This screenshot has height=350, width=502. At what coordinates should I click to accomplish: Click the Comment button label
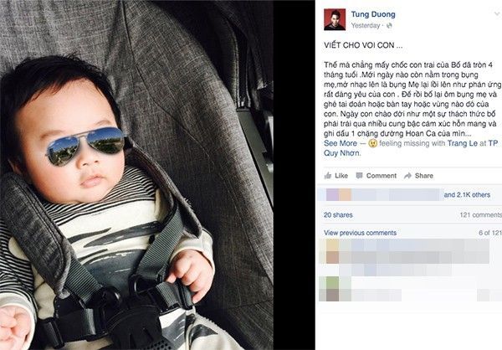click(382, 176)
